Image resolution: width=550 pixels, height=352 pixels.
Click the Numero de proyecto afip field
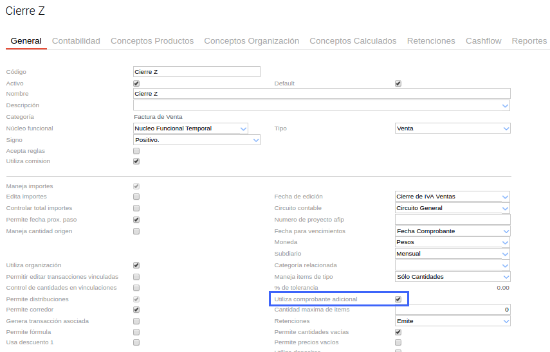point(452,220)
